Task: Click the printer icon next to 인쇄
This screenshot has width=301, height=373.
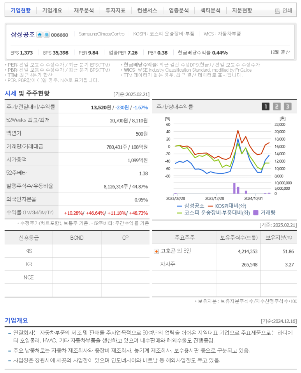Action: [x=277, y=11]
